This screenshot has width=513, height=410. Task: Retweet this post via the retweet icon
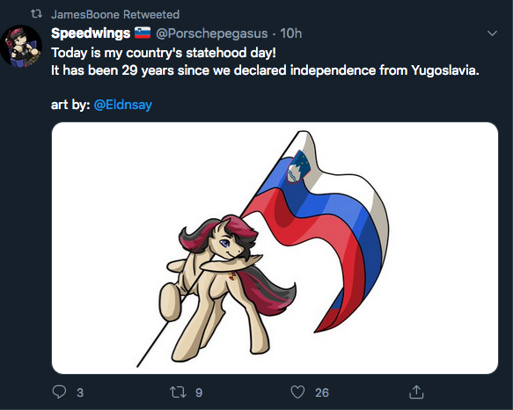point(179,392)
